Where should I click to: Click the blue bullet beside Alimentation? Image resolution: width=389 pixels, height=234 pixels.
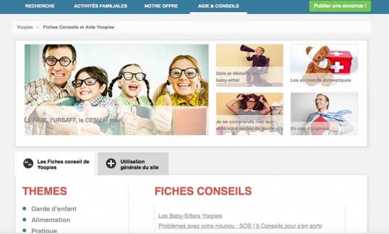24,220
